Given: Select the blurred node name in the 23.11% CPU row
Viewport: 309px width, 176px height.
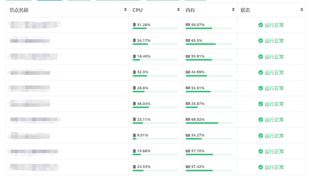Looking at the screenshot, I should pos(35,120).
